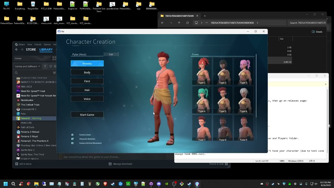Open Manage Downloads in Steam

pyautogui.click(x=120, y=164)
